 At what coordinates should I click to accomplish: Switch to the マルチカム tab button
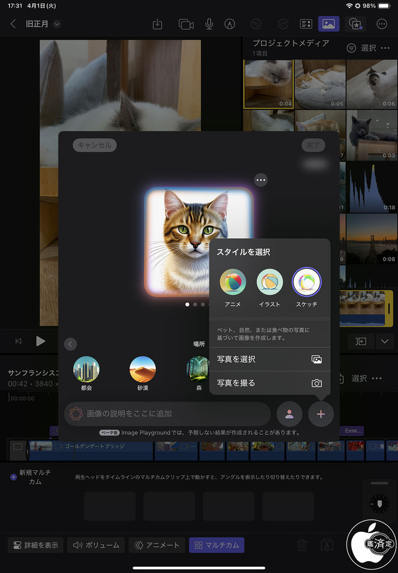coord(216,545)
